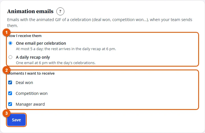205x133 pixels.
Task: Click the orange step 2 badge
Action: click(7, 70)
